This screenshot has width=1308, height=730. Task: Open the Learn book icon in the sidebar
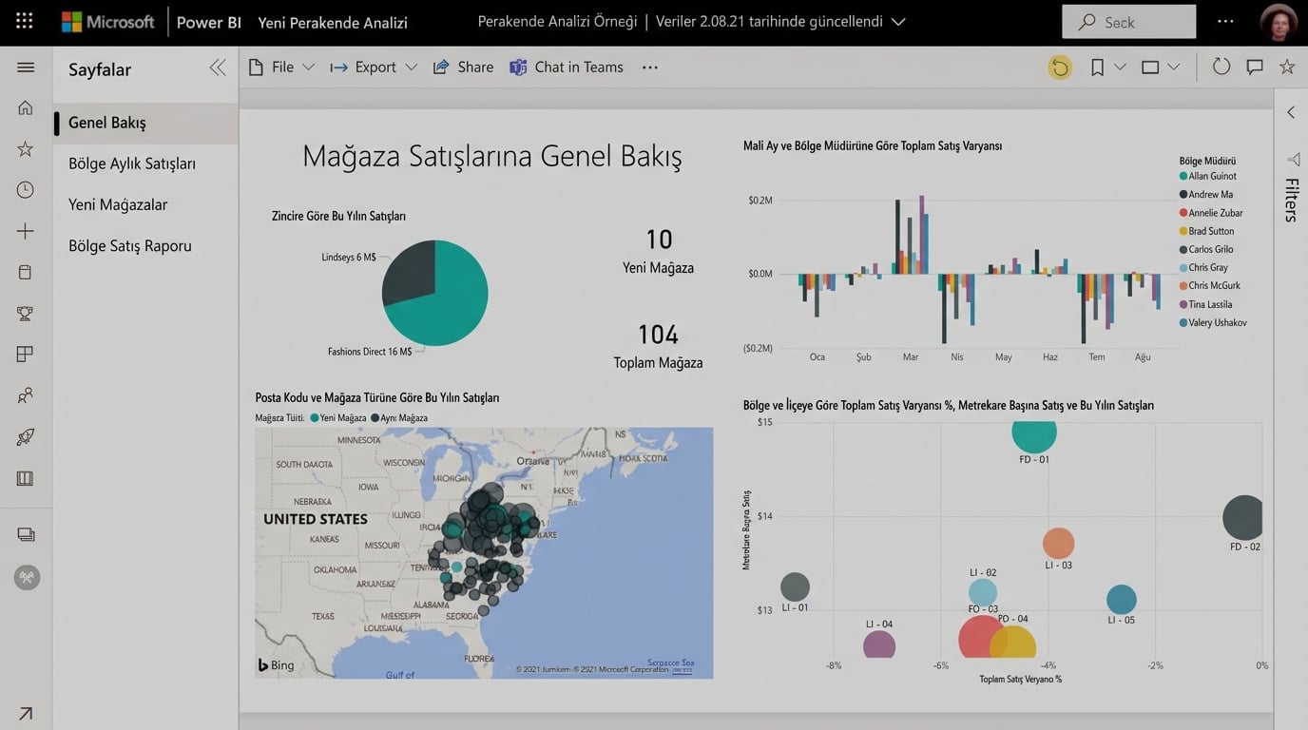point(26,477)
